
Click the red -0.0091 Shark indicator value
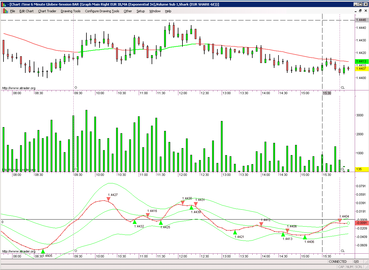[x=362, y=223]
